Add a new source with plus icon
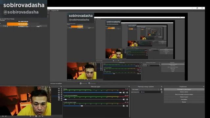 coord(31,116)
